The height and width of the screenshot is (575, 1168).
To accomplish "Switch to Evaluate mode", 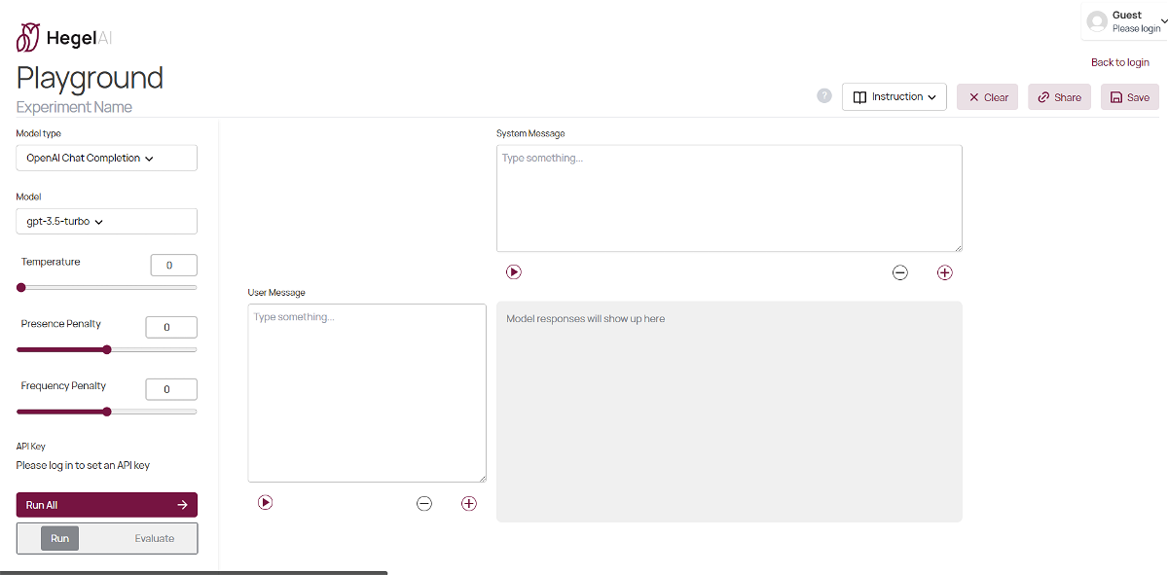I will coord(155,538).
